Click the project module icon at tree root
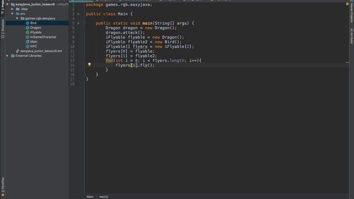Screen dimensions: 354x199 coord(13,4)
